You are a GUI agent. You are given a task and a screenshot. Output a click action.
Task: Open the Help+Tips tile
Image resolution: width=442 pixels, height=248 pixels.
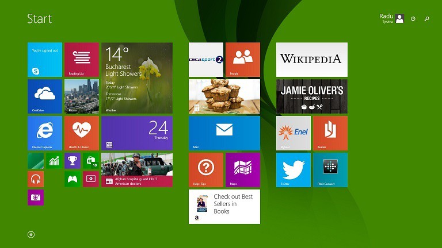(x=206, y=170)
